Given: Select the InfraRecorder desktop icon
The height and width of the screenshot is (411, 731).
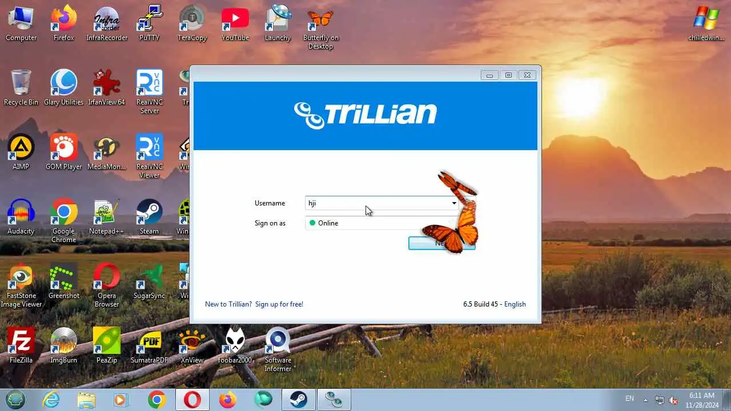Looking at the screenshot, I should click(107, 24).
